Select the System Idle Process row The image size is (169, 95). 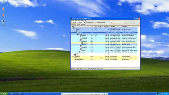point(104,28)
